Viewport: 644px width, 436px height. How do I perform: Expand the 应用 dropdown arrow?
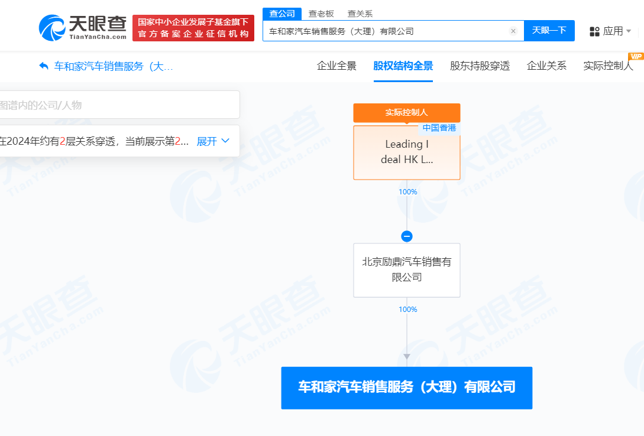point(629,31)
